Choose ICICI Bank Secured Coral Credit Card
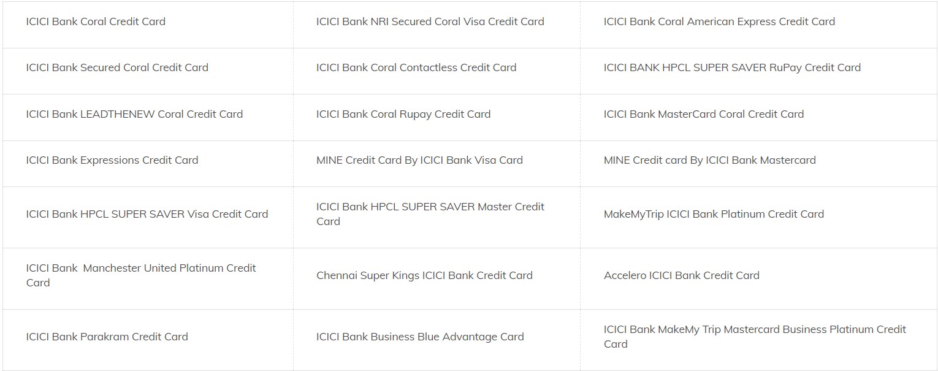This screenshot has width=938, height=371. click(117, 67)
